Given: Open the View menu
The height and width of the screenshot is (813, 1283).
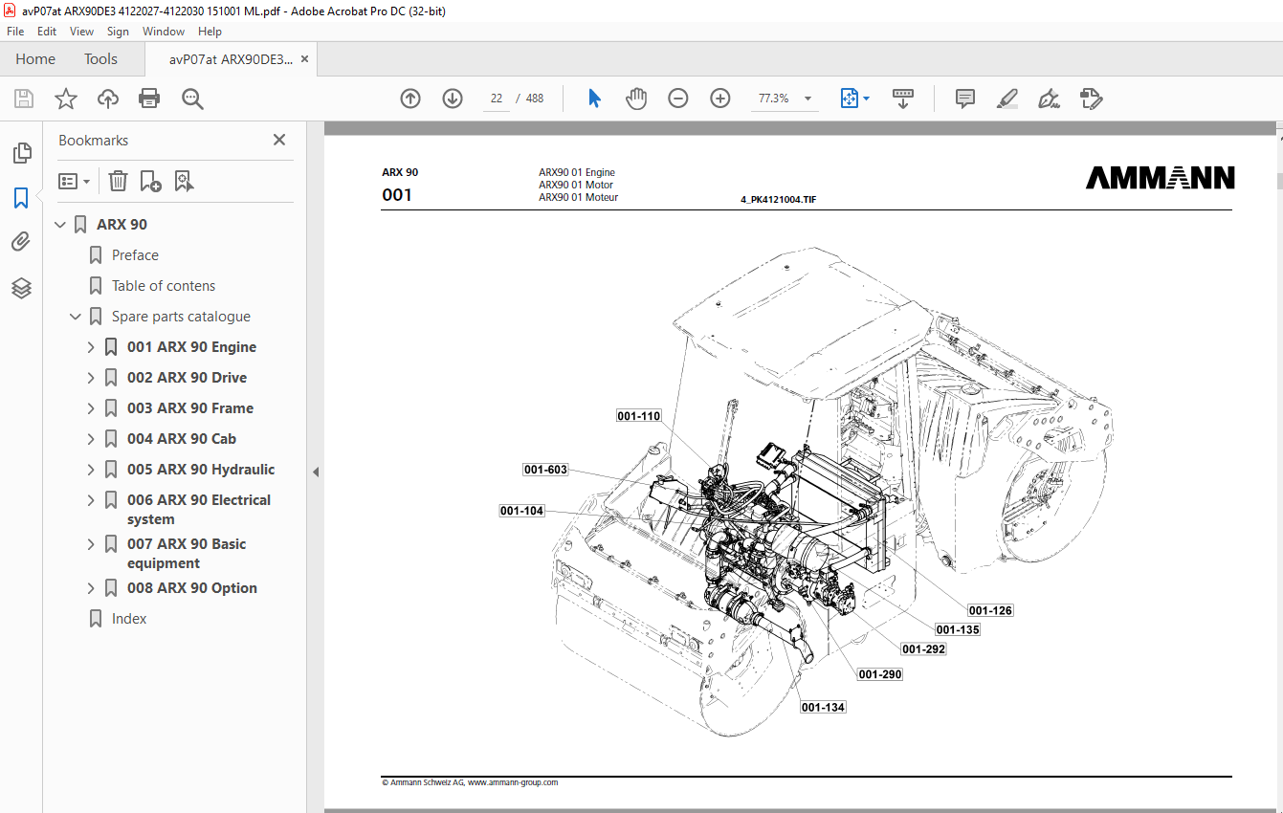Looking at the screenshot, I should [x=81, y=32].
